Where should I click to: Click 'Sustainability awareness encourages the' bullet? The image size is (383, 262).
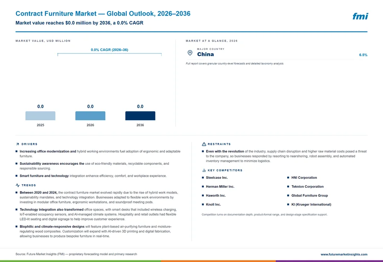coord(94,166)
